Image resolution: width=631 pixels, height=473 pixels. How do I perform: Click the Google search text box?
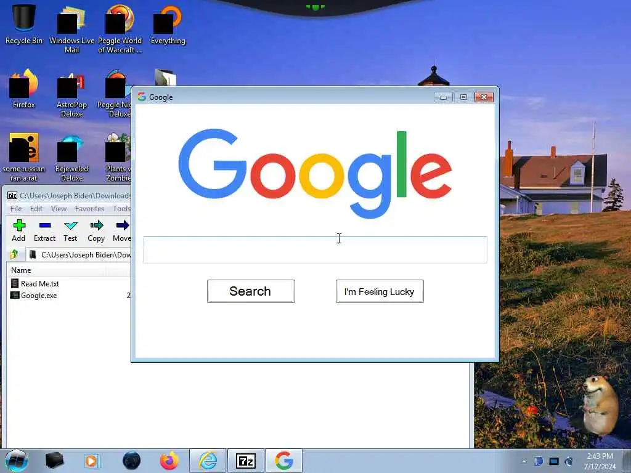pyautogui.click(x=315, y=250)
